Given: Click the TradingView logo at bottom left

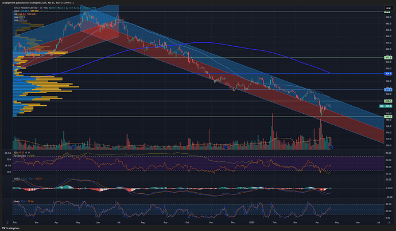Looking at the screenshot, I should 10,229.
